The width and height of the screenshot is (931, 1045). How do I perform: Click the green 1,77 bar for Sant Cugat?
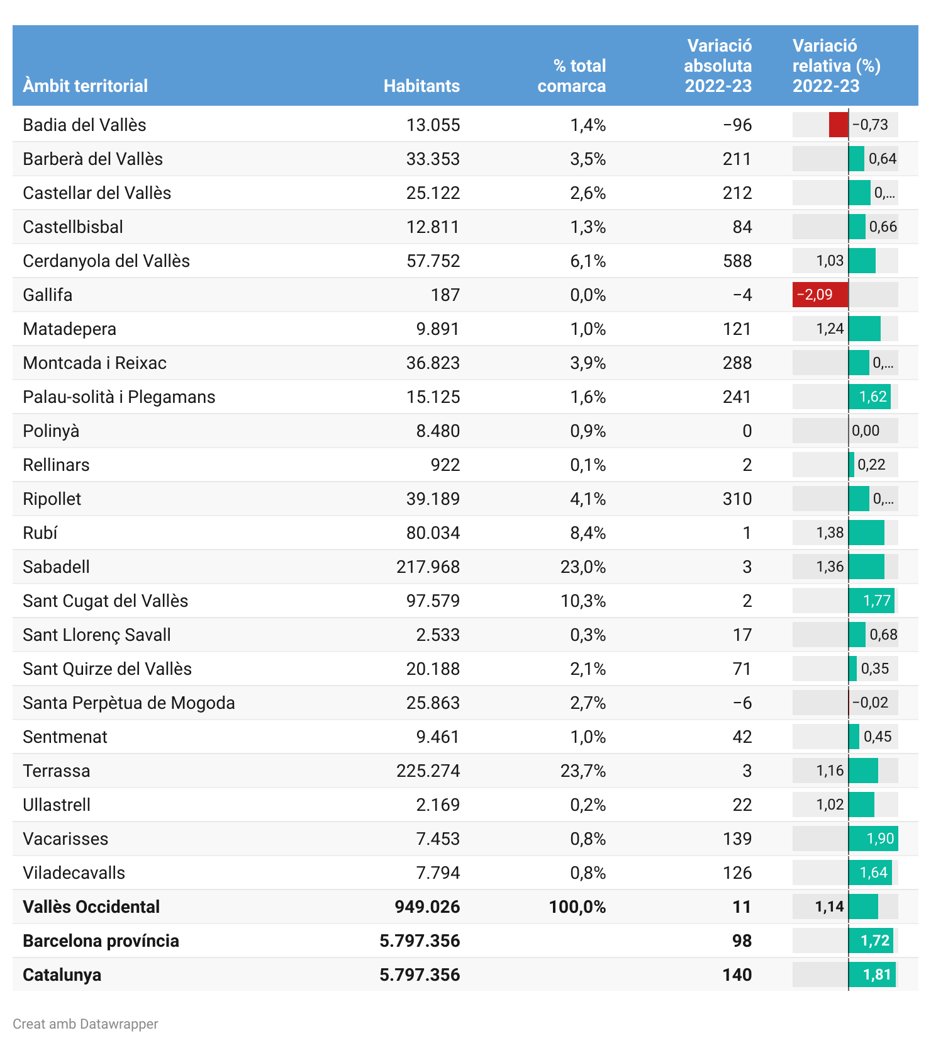click(x=871, y=601)
